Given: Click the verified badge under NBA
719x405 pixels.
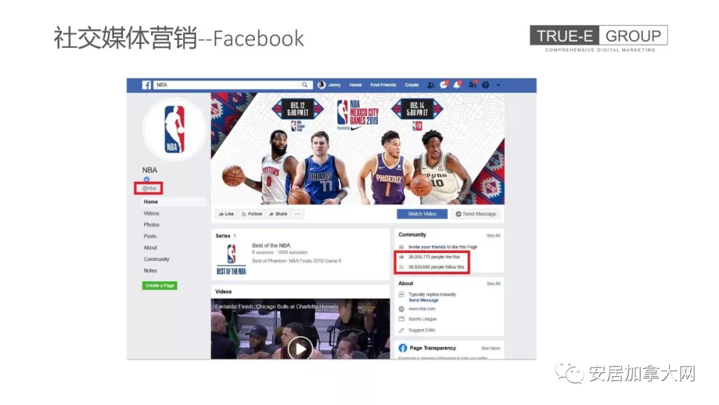Looking at the screenshot, I should click(x=146, y=179).
